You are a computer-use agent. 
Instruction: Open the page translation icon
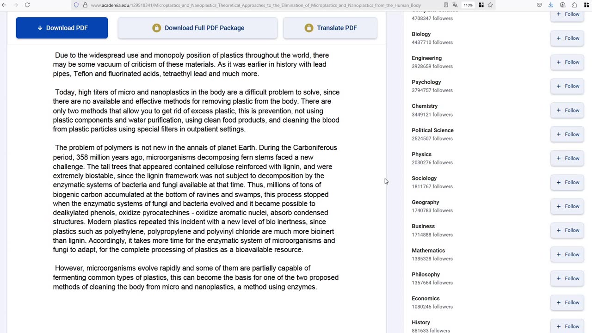point(455,5)
